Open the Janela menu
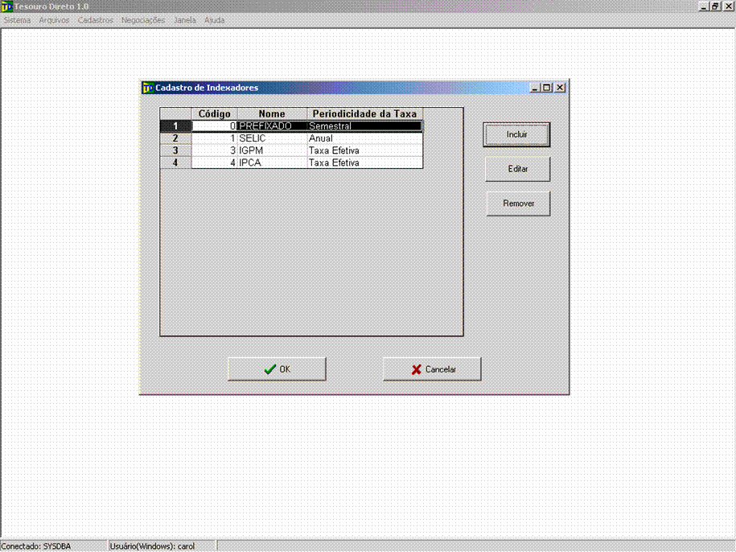 coord(184,20)
